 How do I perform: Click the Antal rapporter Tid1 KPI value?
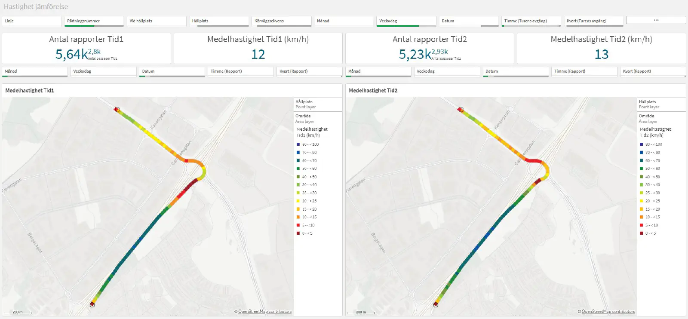click(x=71, y=55)
